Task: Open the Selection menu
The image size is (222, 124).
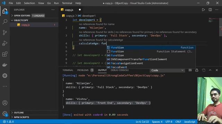Action: 29,3
